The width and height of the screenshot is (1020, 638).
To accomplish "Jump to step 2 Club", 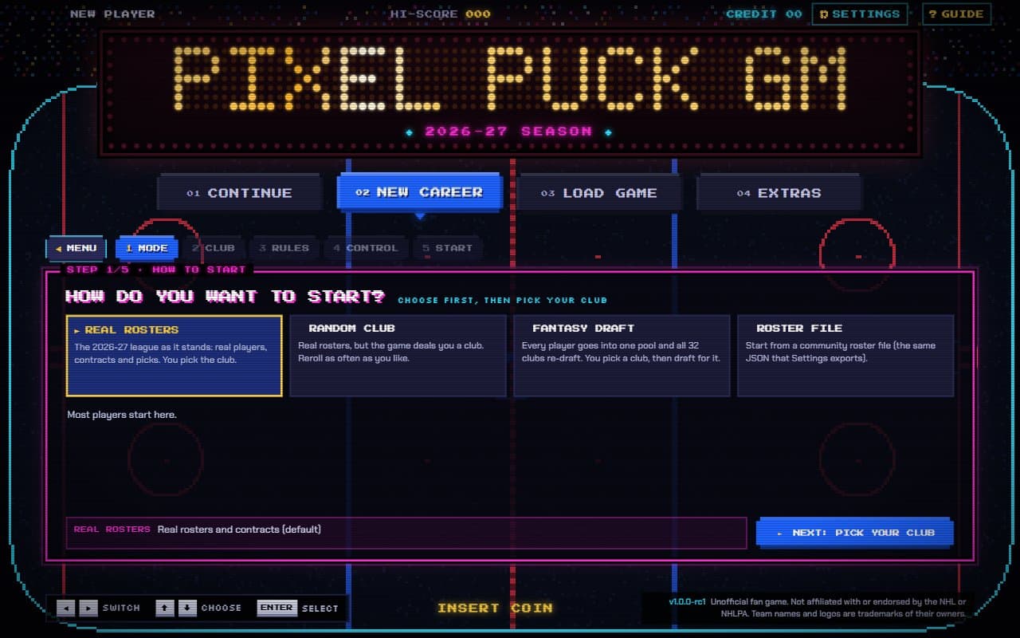I will tap(213, 248).
